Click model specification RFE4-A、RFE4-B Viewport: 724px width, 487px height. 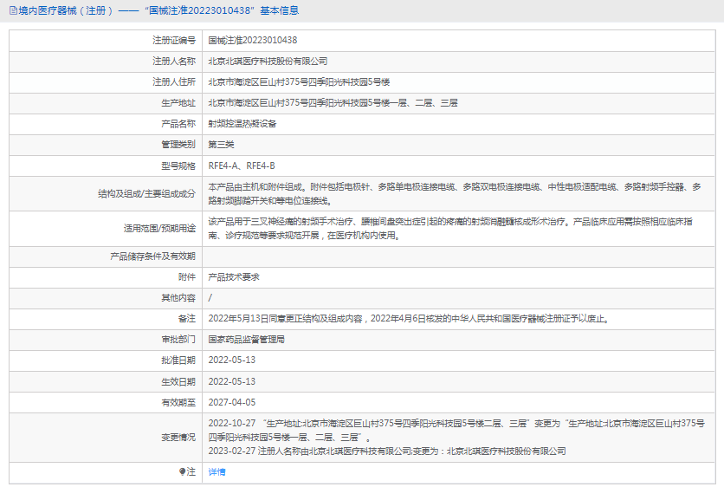(242, 165)
